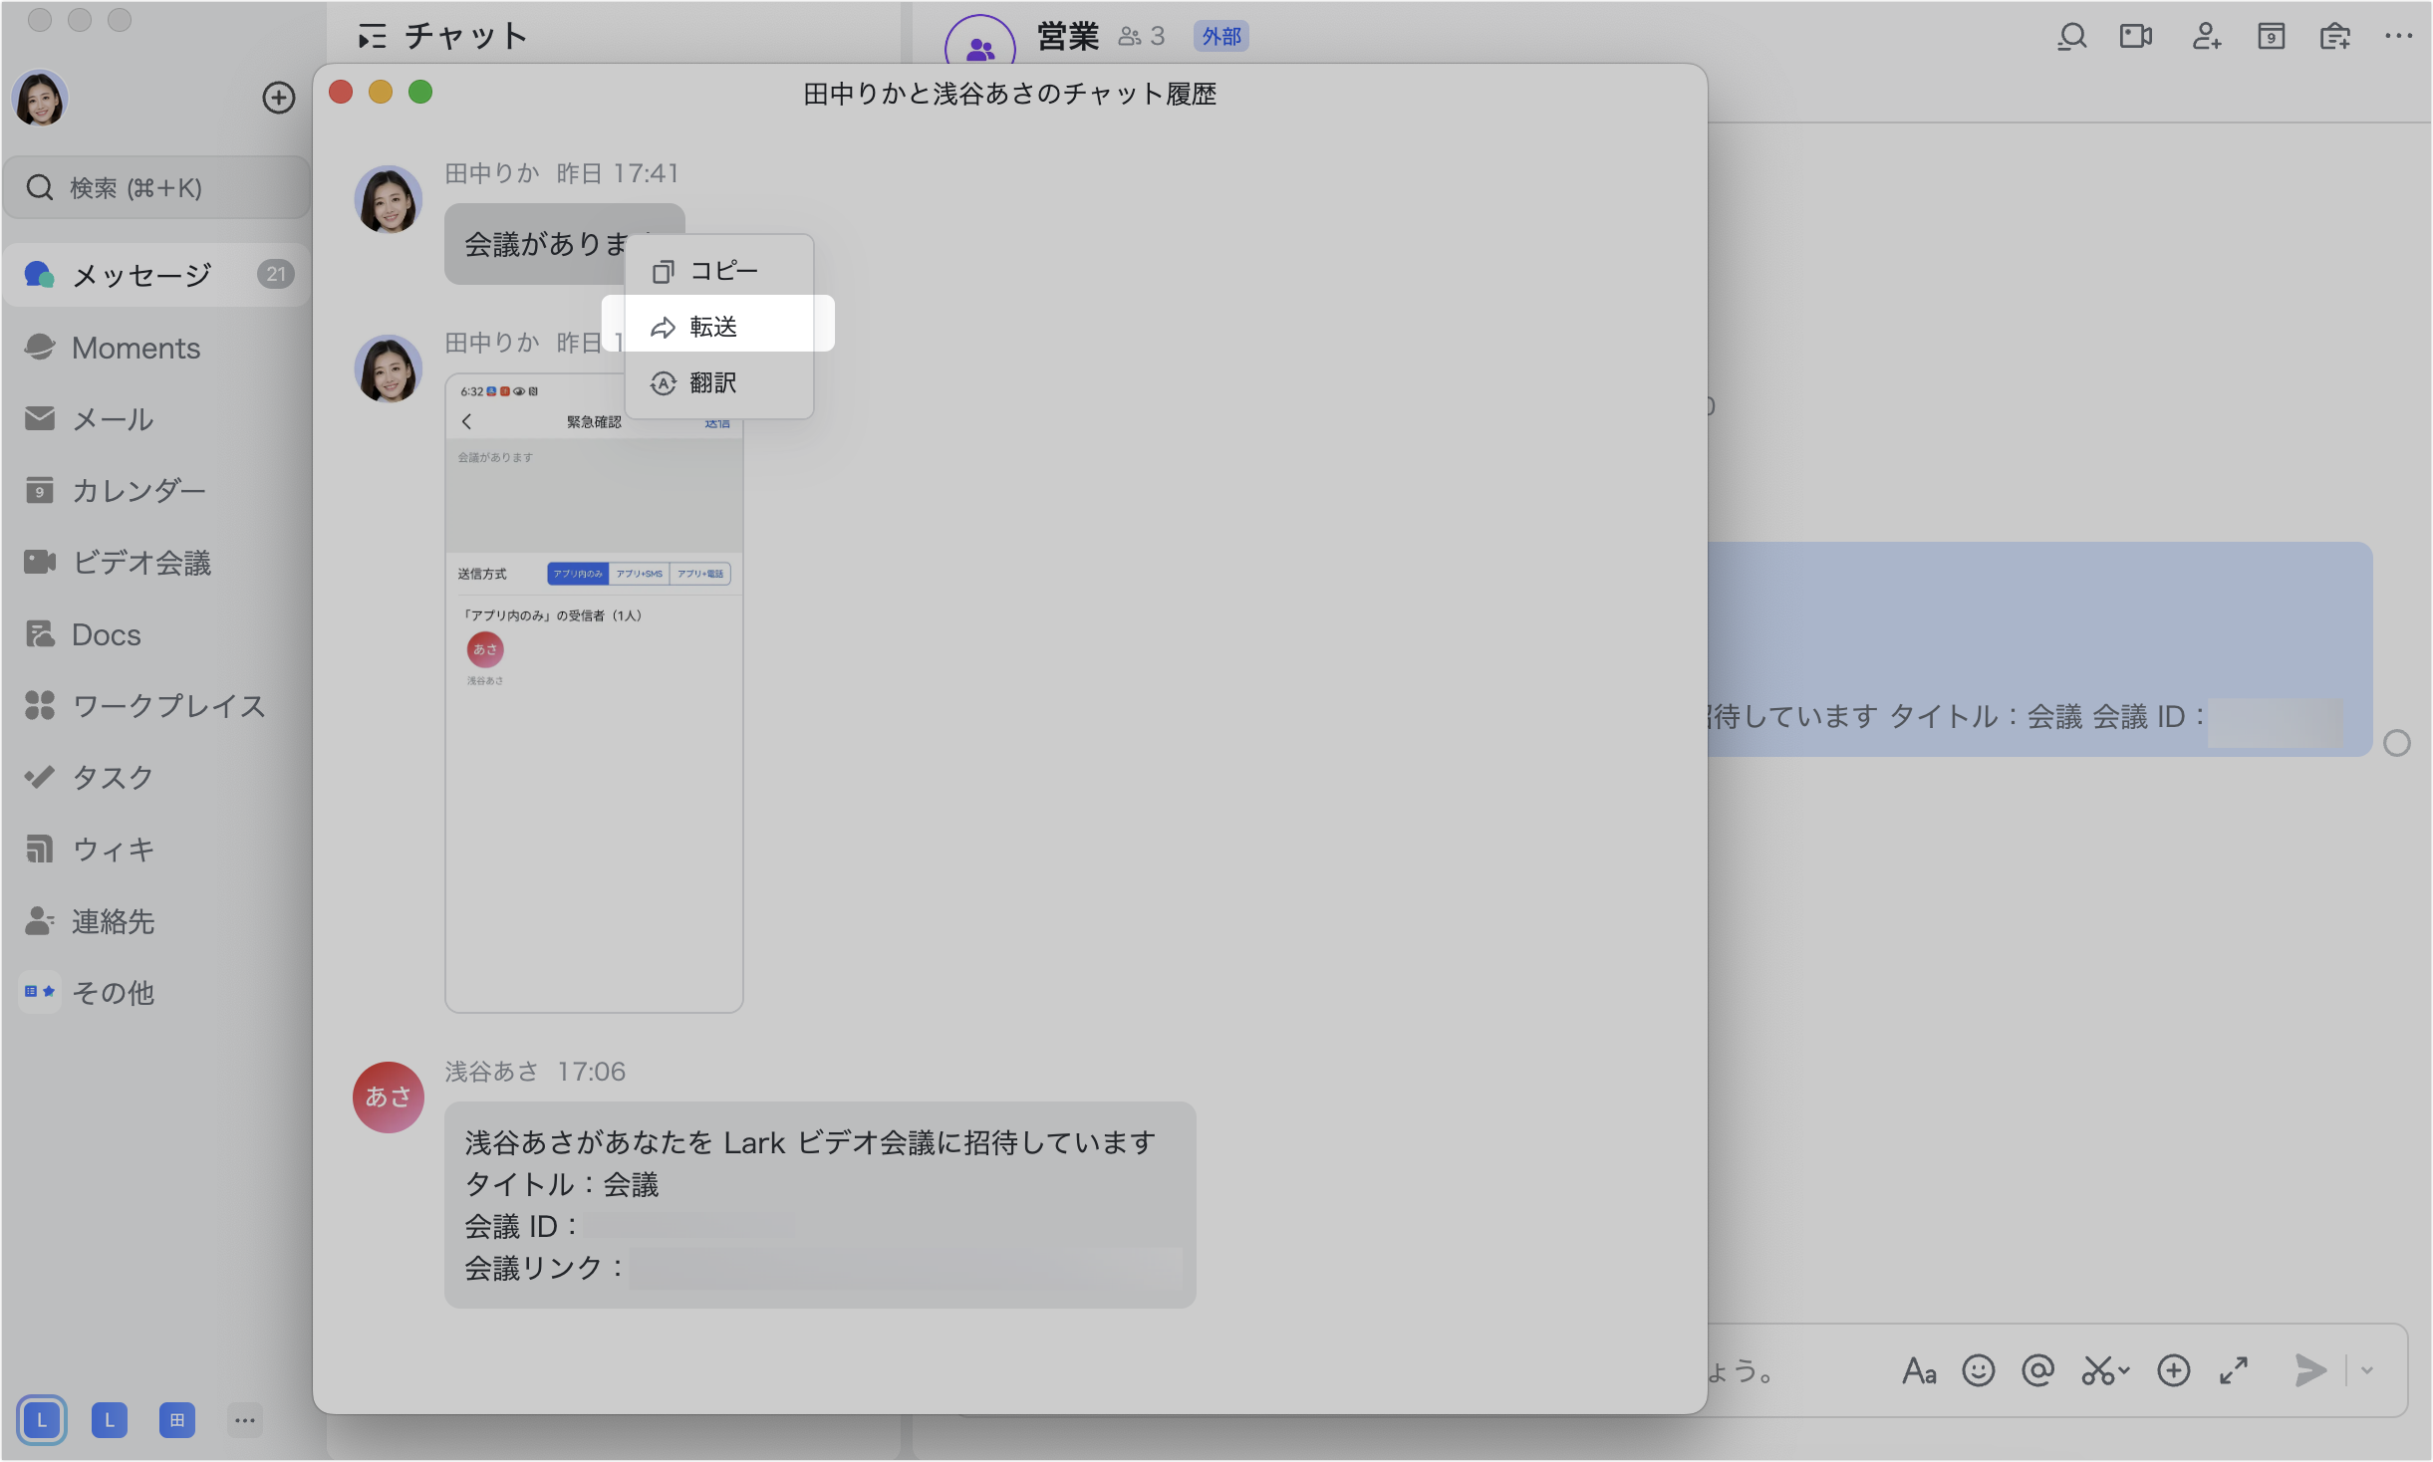2433x1462 pixels.
Task: Add member icon in 営業 chat header
Action: coord(2206,37)
